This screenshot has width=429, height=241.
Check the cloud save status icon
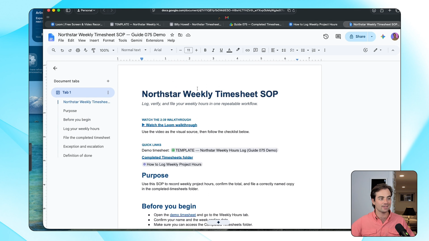click(x=188, y=35)
